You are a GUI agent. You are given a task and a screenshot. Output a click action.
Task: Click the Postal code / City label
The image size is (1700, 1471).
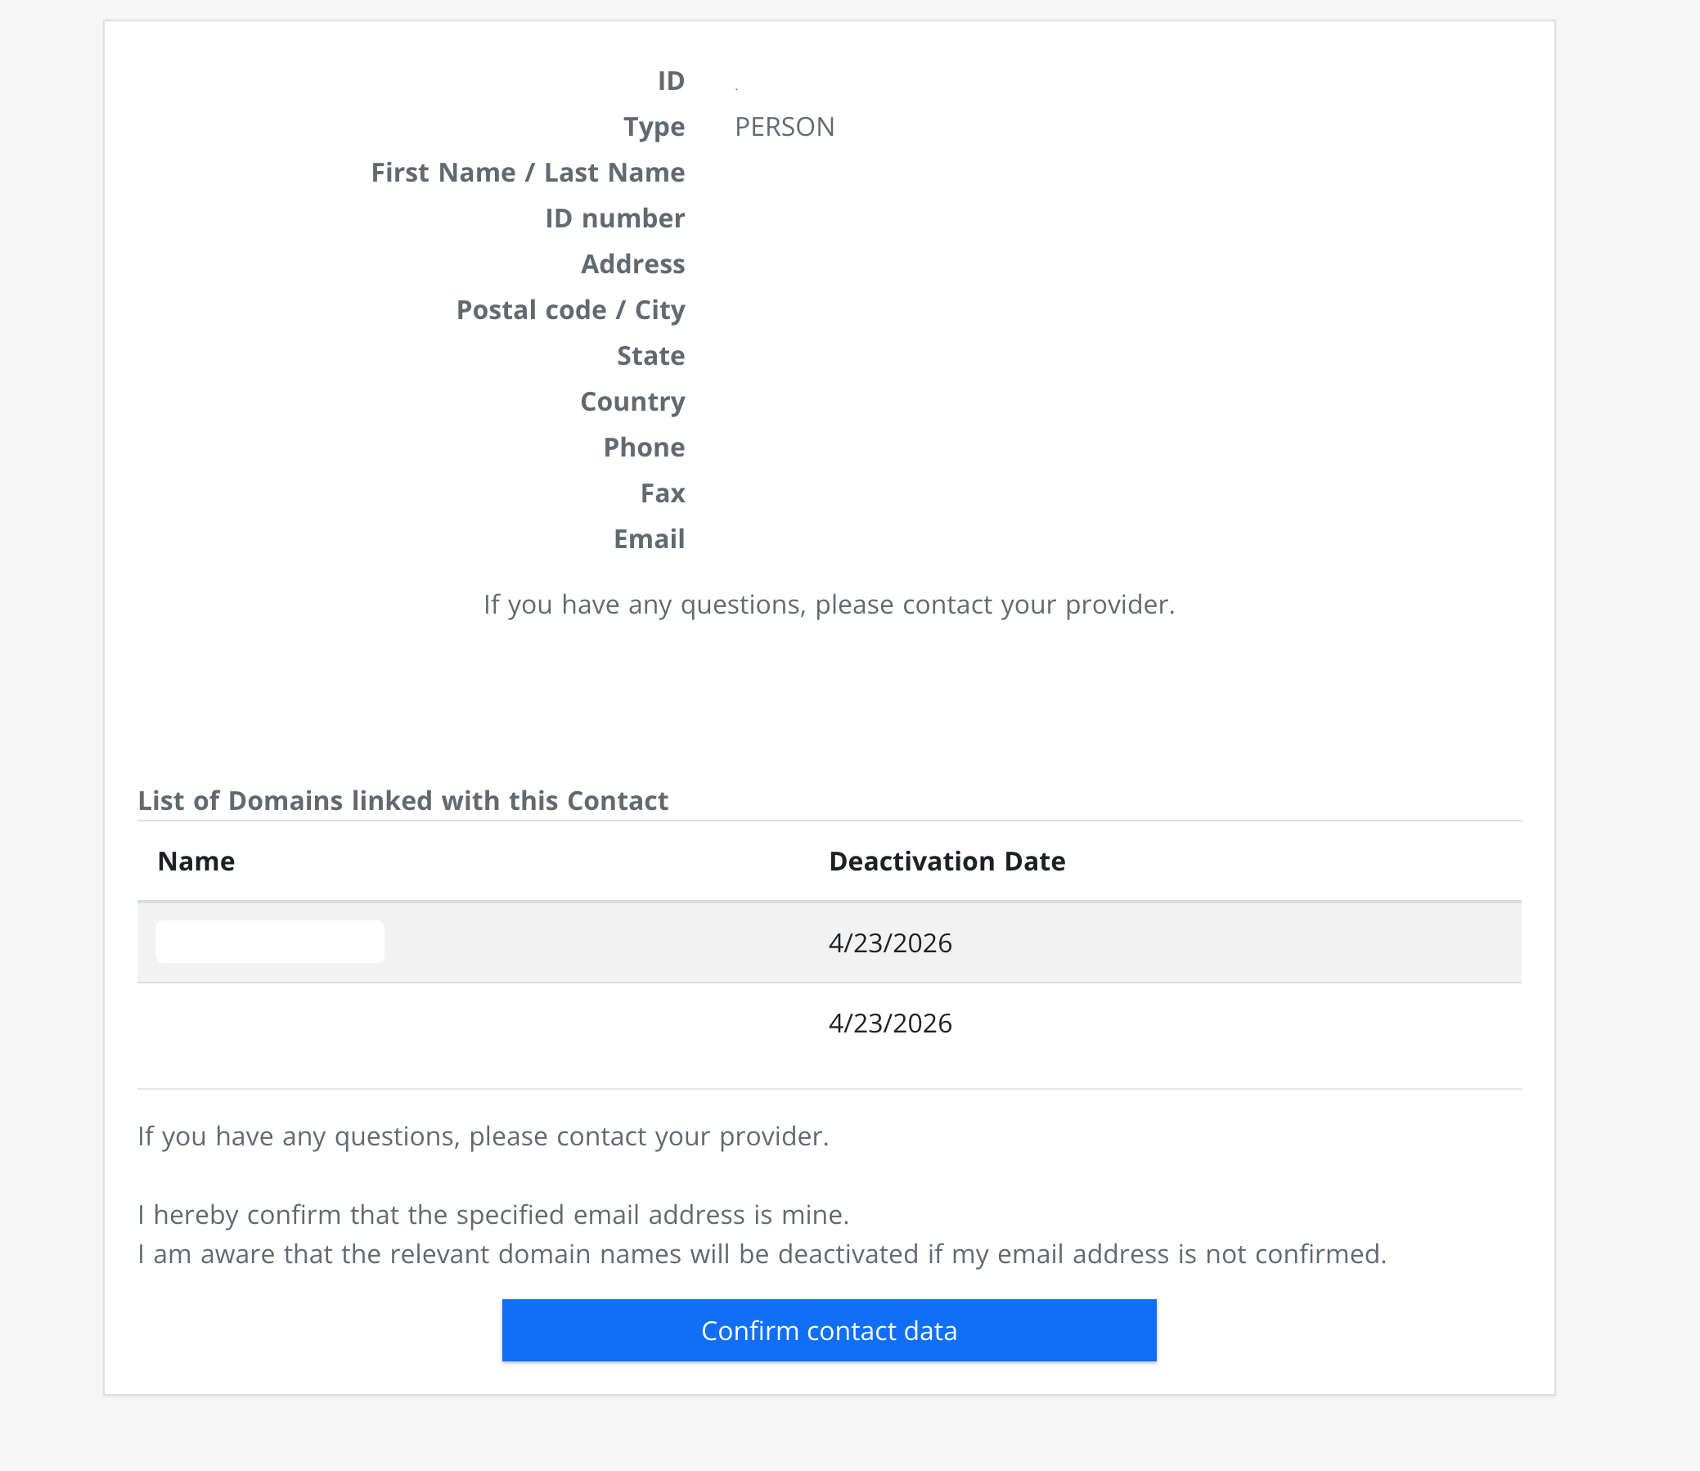click(571, 310)
